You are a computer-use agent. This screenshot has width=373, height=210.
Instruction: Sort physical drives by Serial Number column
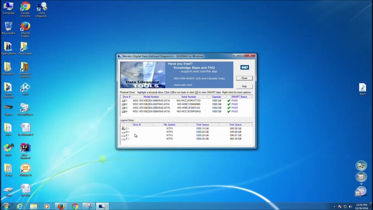tap(189, 97)
